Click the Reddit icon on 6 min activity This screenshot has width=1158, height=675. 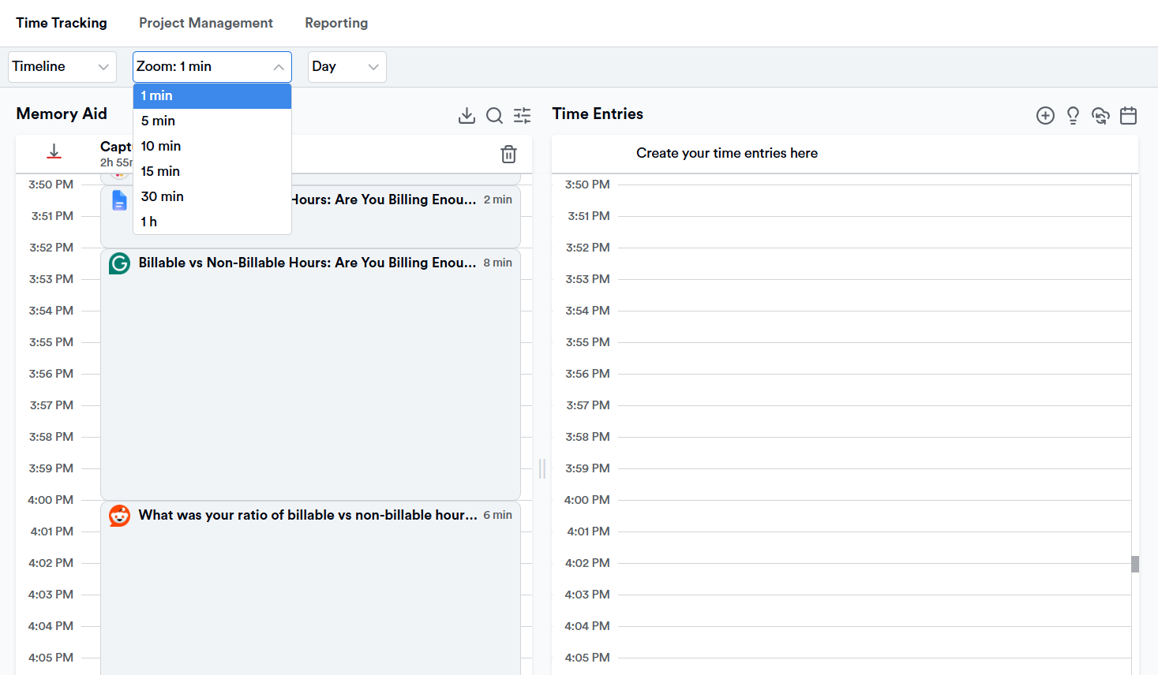coord(119,516)
